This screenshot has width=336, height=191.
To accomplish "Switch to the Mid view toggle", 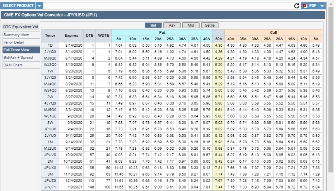I will pos(191,25).
